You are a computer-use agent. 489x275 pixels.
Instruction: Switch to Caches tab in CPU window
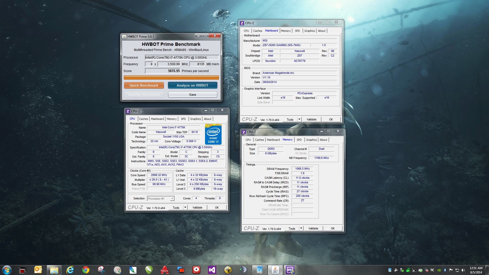(x=143, y=119)
